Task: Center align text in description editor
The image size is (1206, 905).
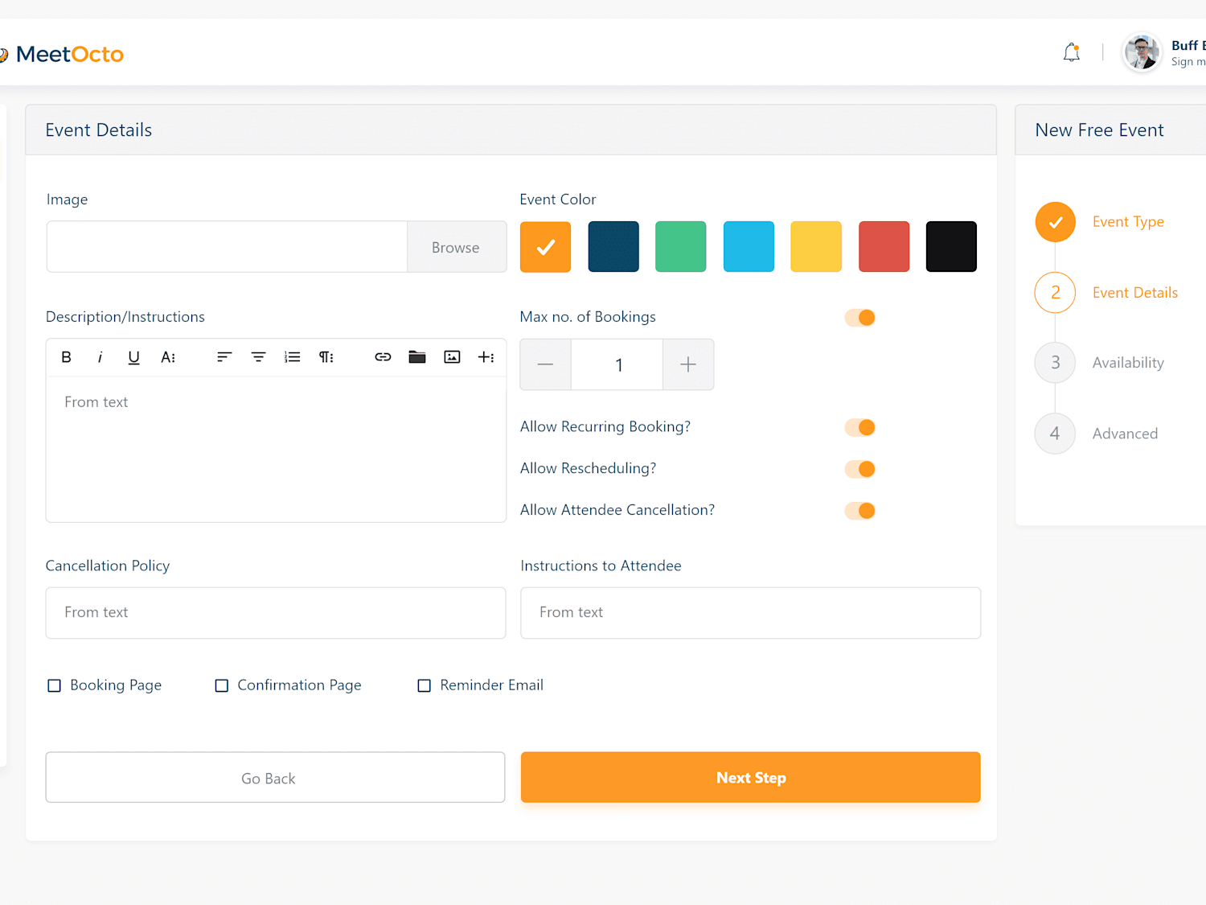Action: [258, 357]
